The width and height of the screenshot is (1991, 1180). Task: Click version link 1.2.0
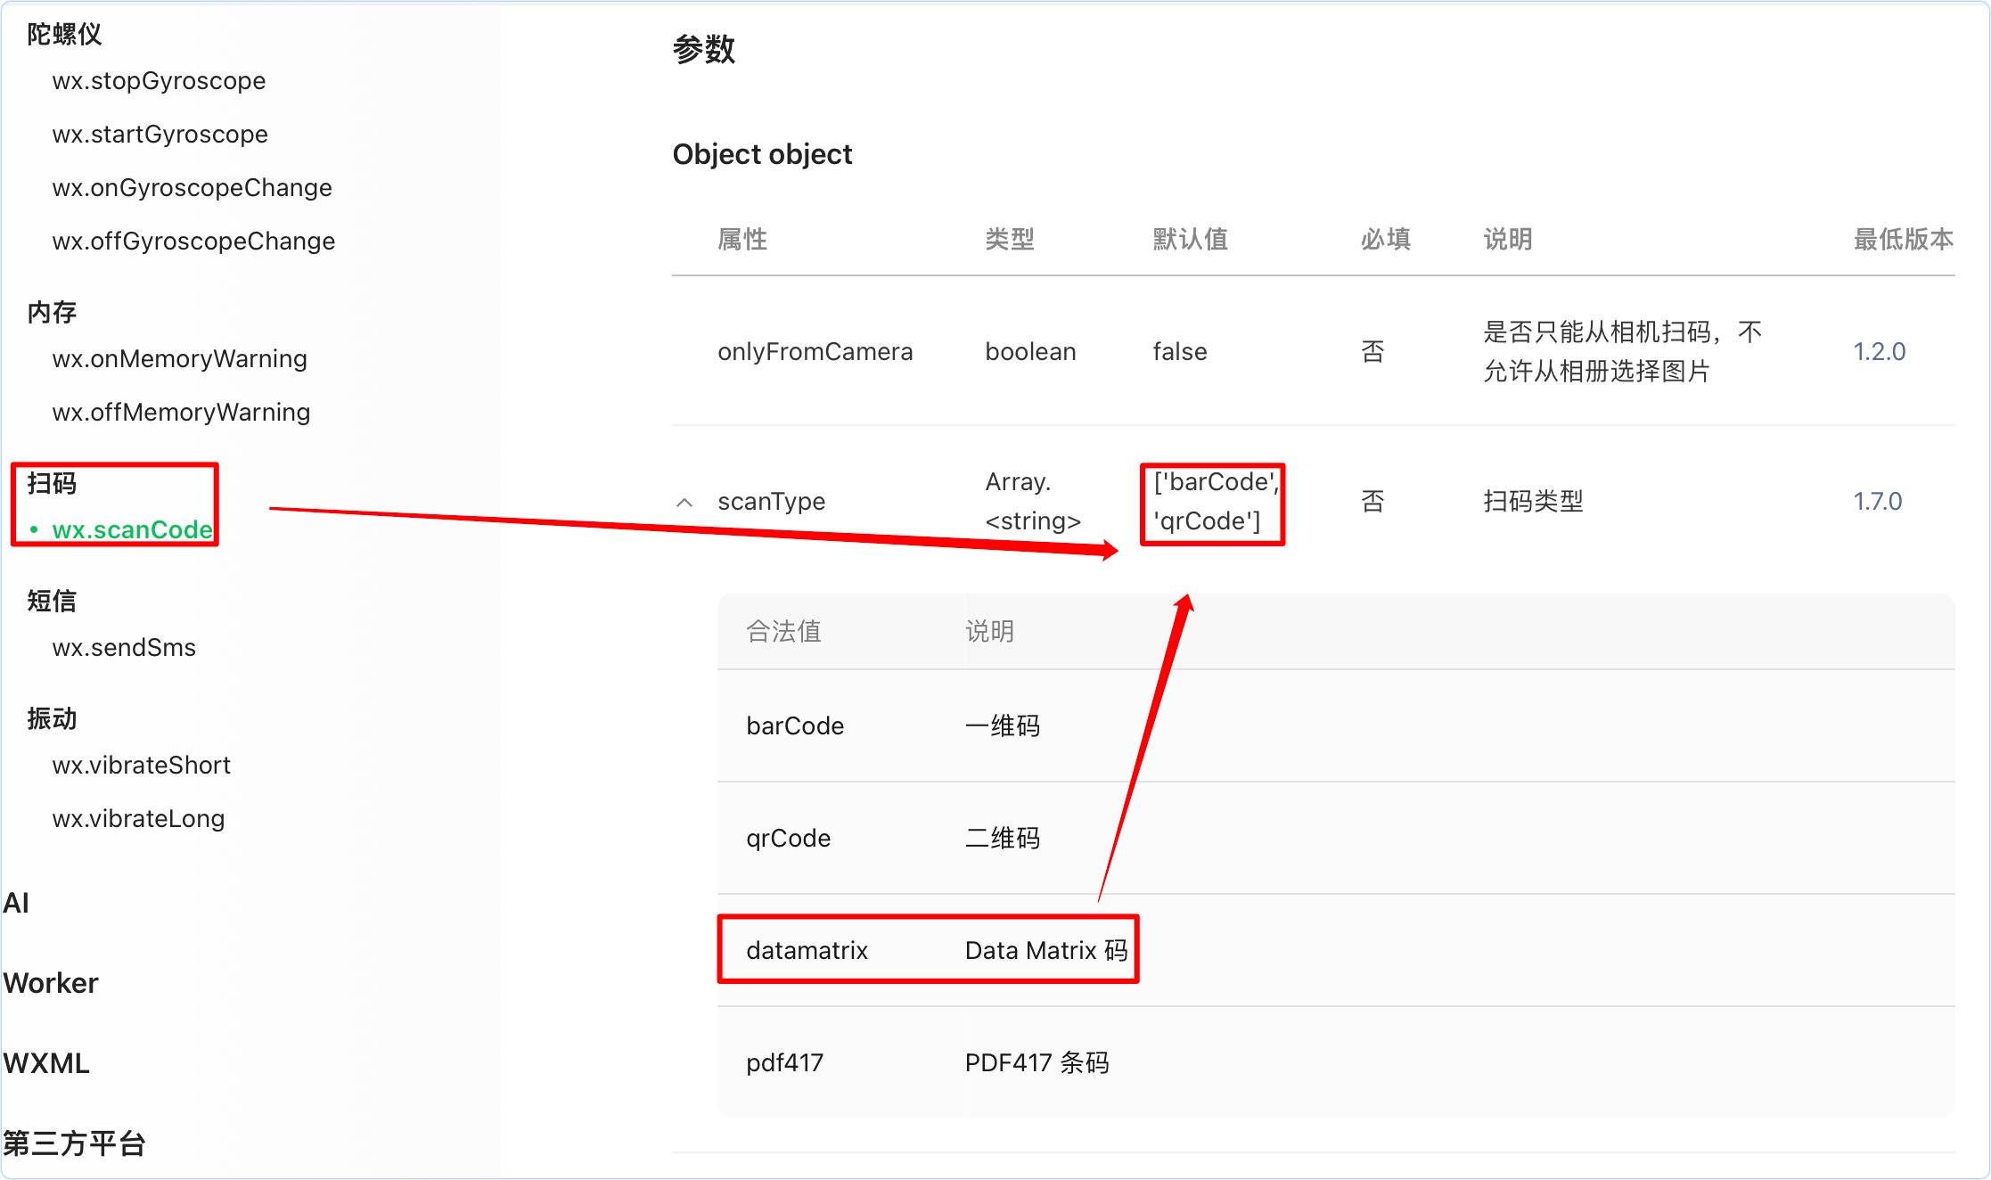1879,352
